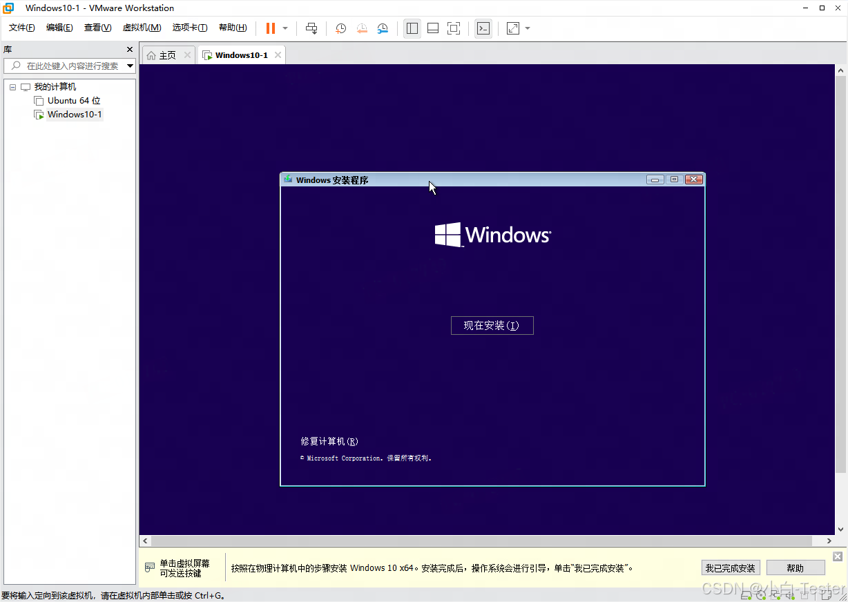Screen dimensions: 848x602
Task: Open the library search dropdown arrow
Action: click(130, 66)
